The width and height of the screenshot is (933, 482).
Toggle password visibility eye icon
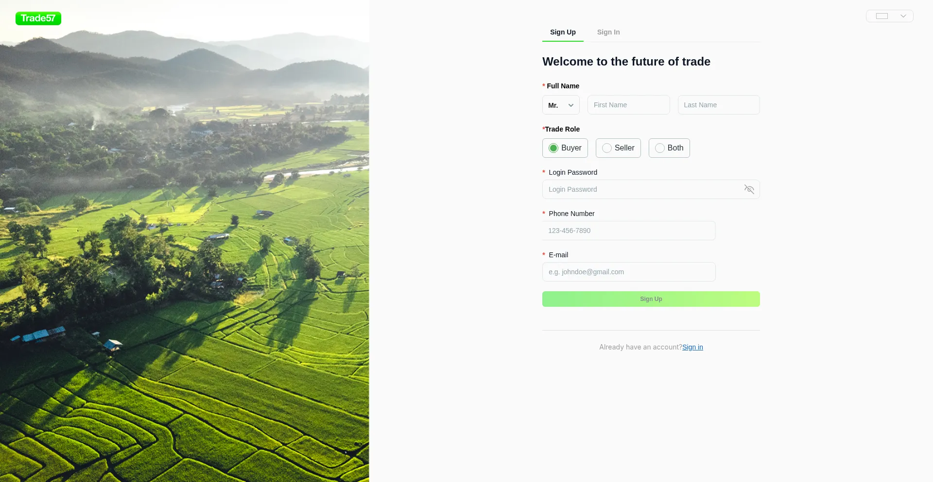(749, 189)
